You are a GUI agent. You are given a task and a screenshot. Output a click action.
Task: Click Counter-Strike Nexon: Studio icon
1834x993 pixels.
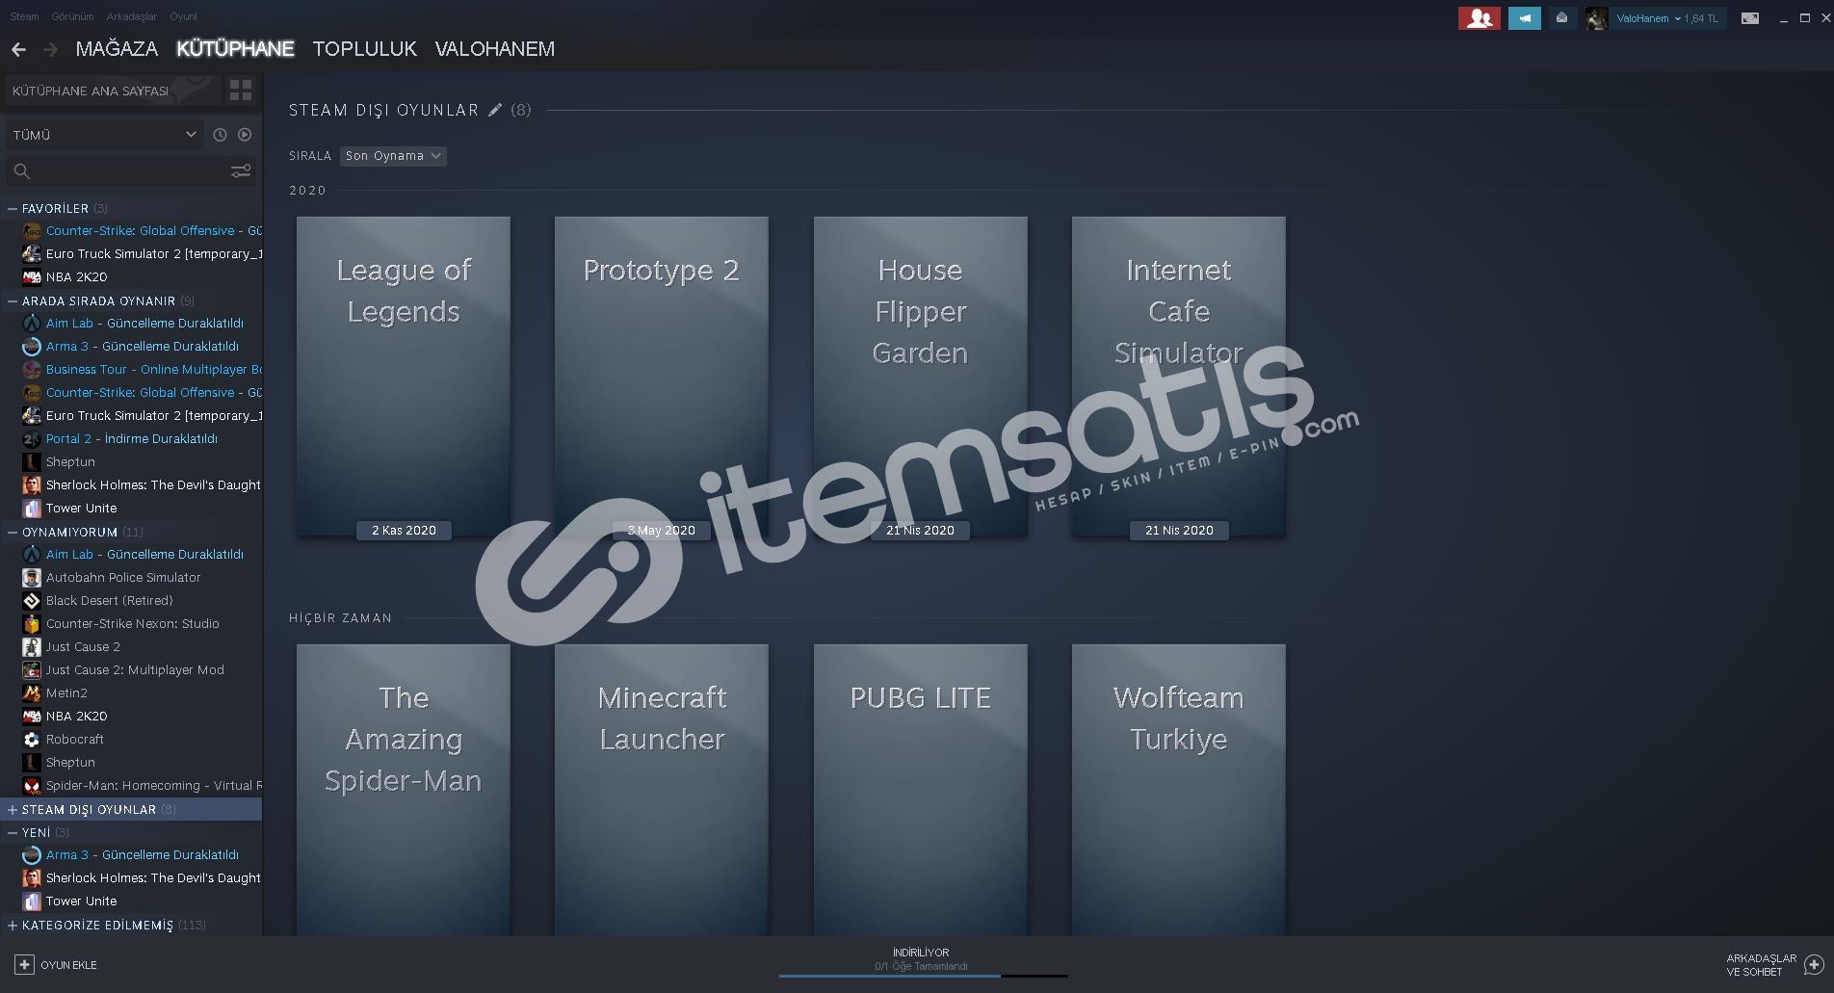[x=32, y=624]
